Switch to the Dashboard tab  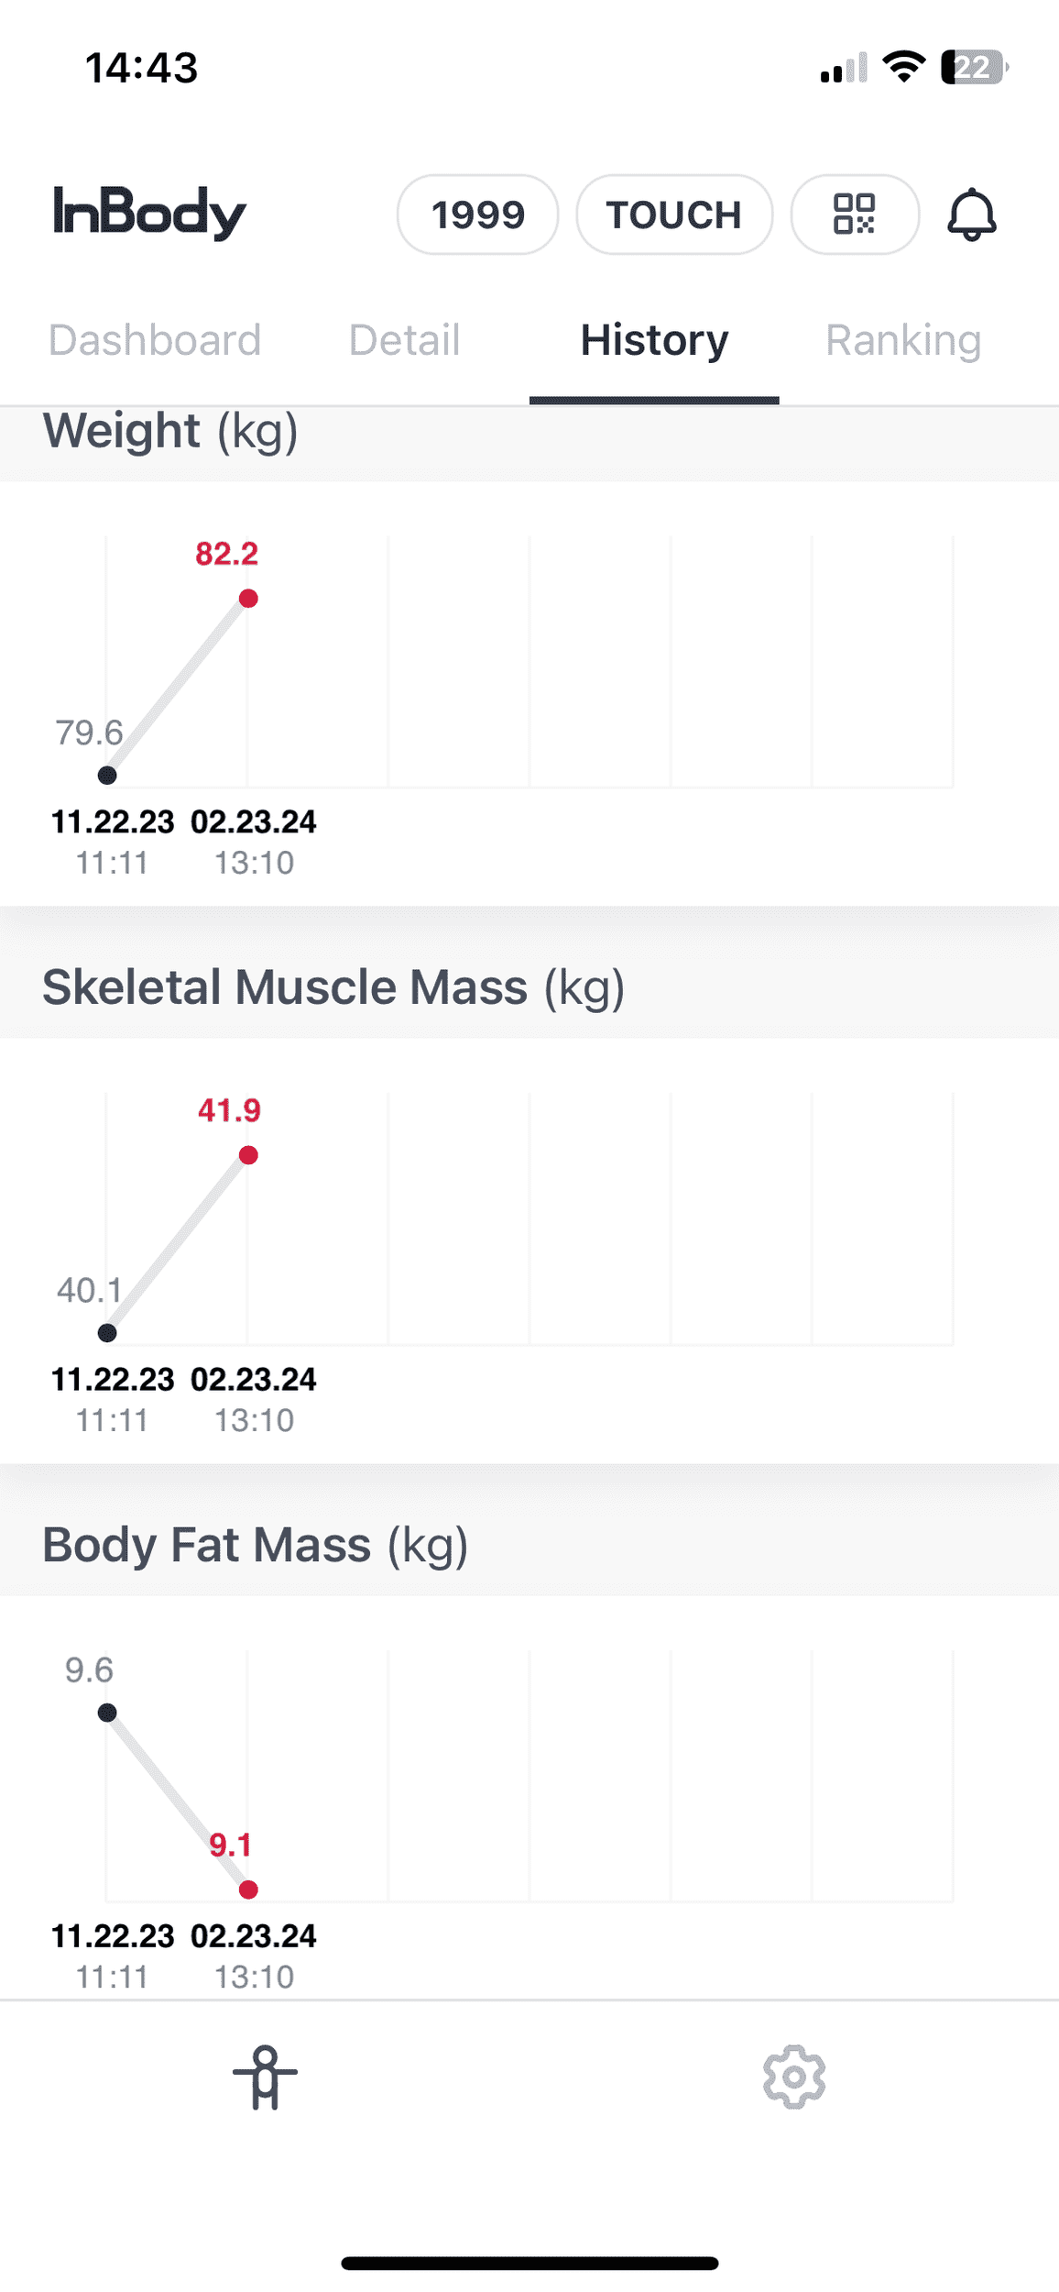155,340
